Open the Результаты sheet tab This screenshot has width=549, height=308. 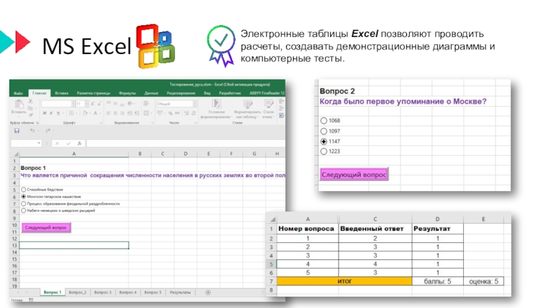tap(180, 292)
